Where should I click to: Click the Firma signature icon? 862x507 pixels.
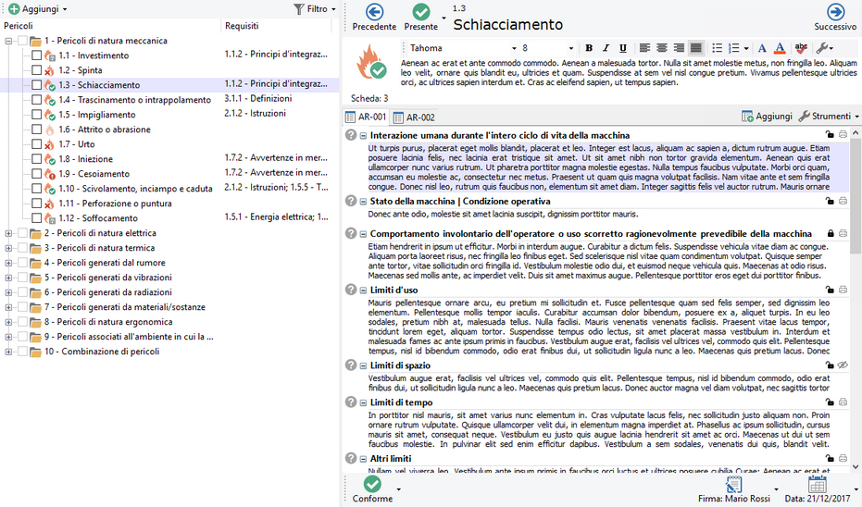click(x=733, y=485)
